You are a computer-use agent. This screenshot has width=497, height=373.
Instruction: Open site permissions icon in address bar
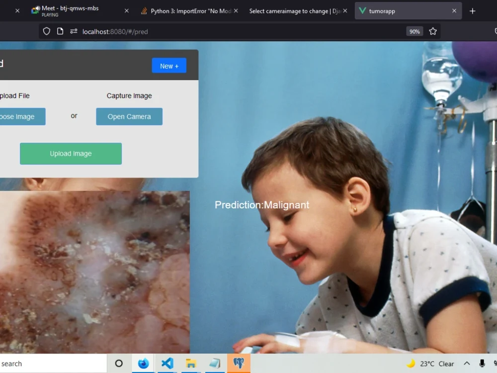(x=74, y=31)
